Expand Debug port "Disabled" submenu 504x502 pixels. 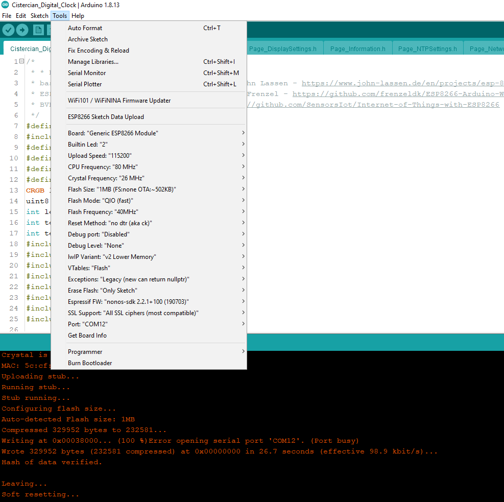pos(149,234)
